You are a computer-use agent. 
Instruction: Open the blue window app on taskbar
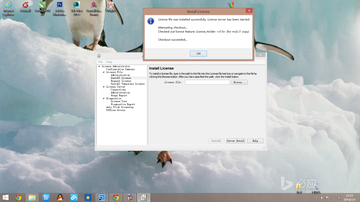(x=102, y=198)
